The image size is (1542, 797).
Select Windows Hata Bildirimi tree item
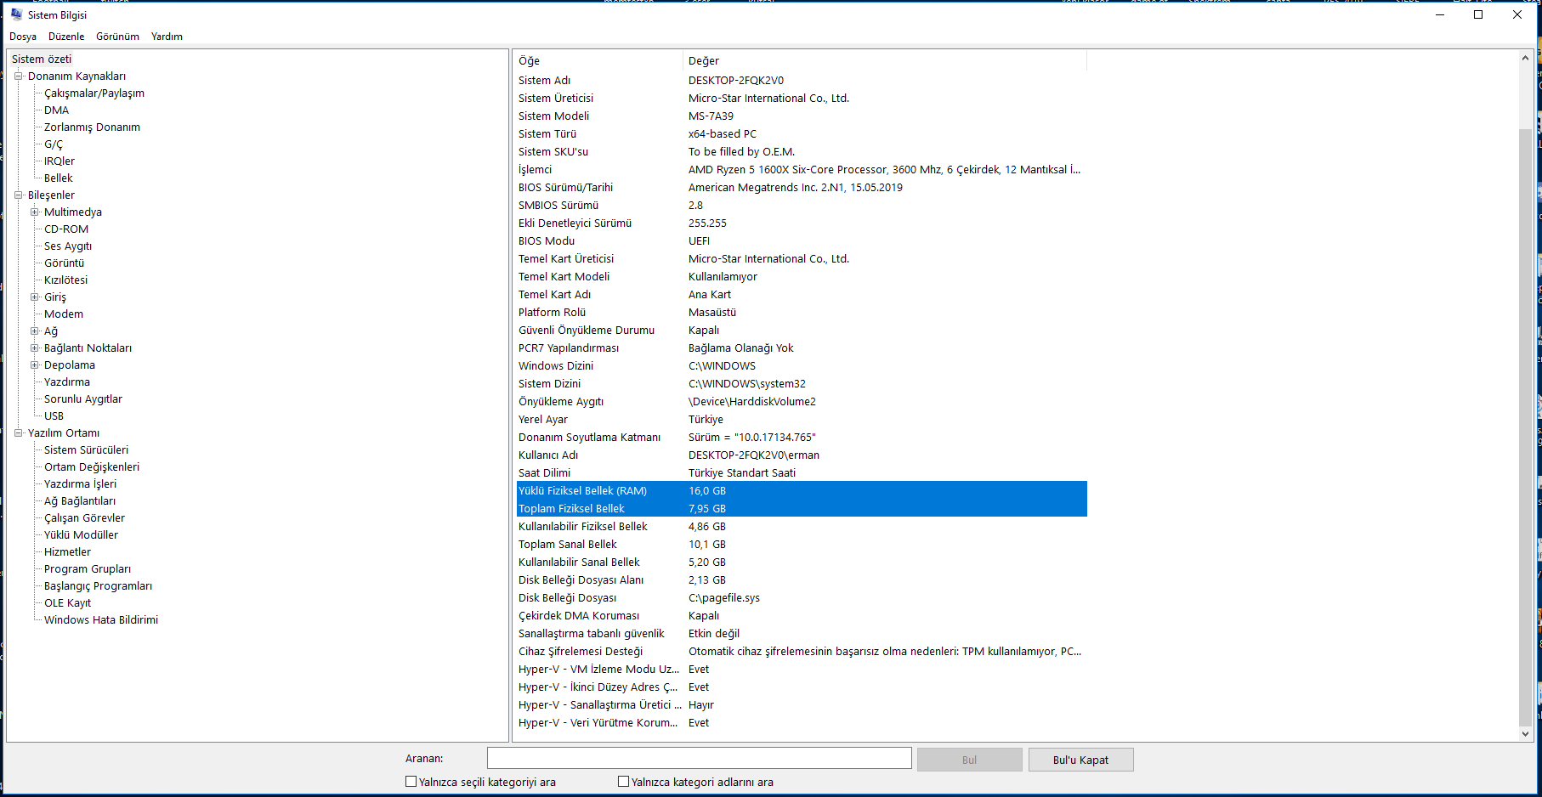(x=101, y=620)
